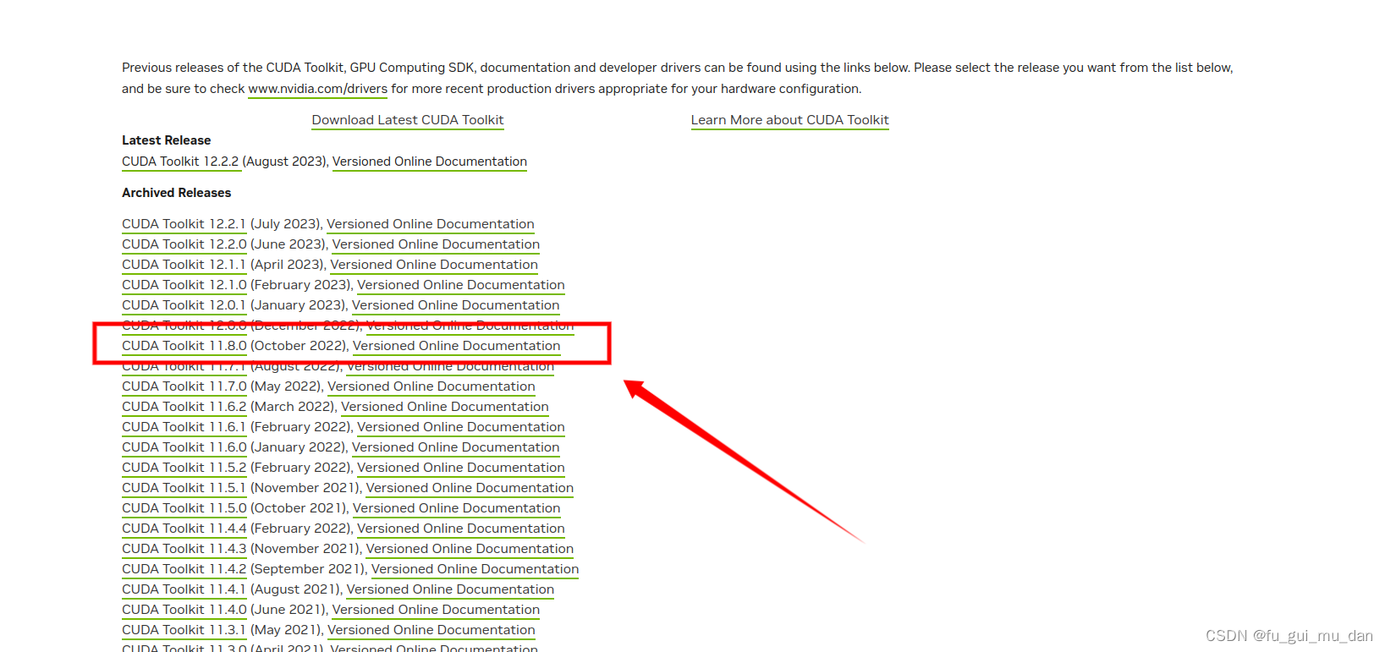1385x652 pixels.
Task: Click the CUDA Toolkit 11.5.1 link
Action: coord(184,488)
